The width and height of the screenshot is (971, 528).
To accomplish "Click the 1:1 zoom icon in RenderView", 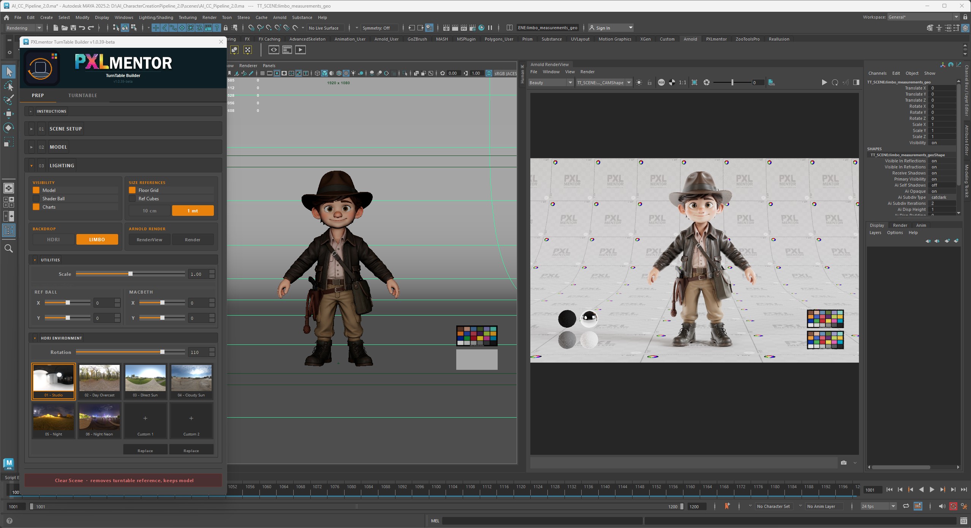I will [x=683, y=82].
